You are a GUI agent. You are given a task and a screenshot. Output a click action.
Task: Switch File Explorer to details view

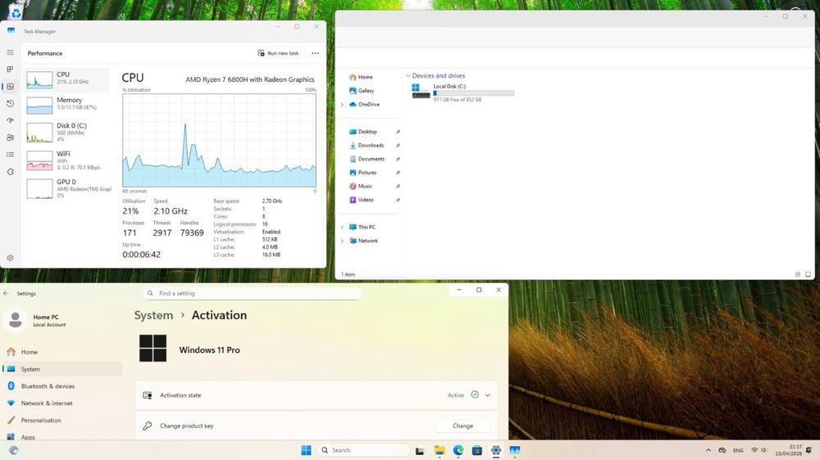click(798, 274)
